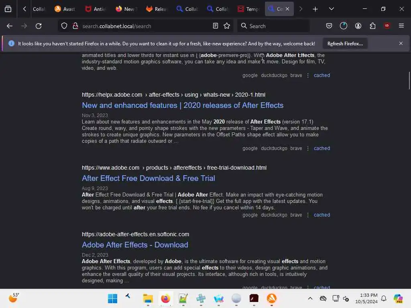Screen dimensions: 411x308
Task: Toggle Reader View for the page
Action: pyautogui.click(x=216, y=26)
